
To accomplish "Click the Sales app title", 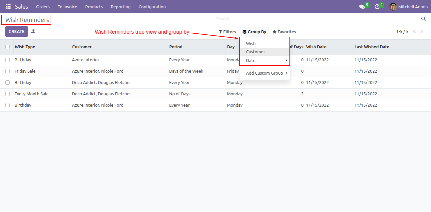I will tap(22, 7).
